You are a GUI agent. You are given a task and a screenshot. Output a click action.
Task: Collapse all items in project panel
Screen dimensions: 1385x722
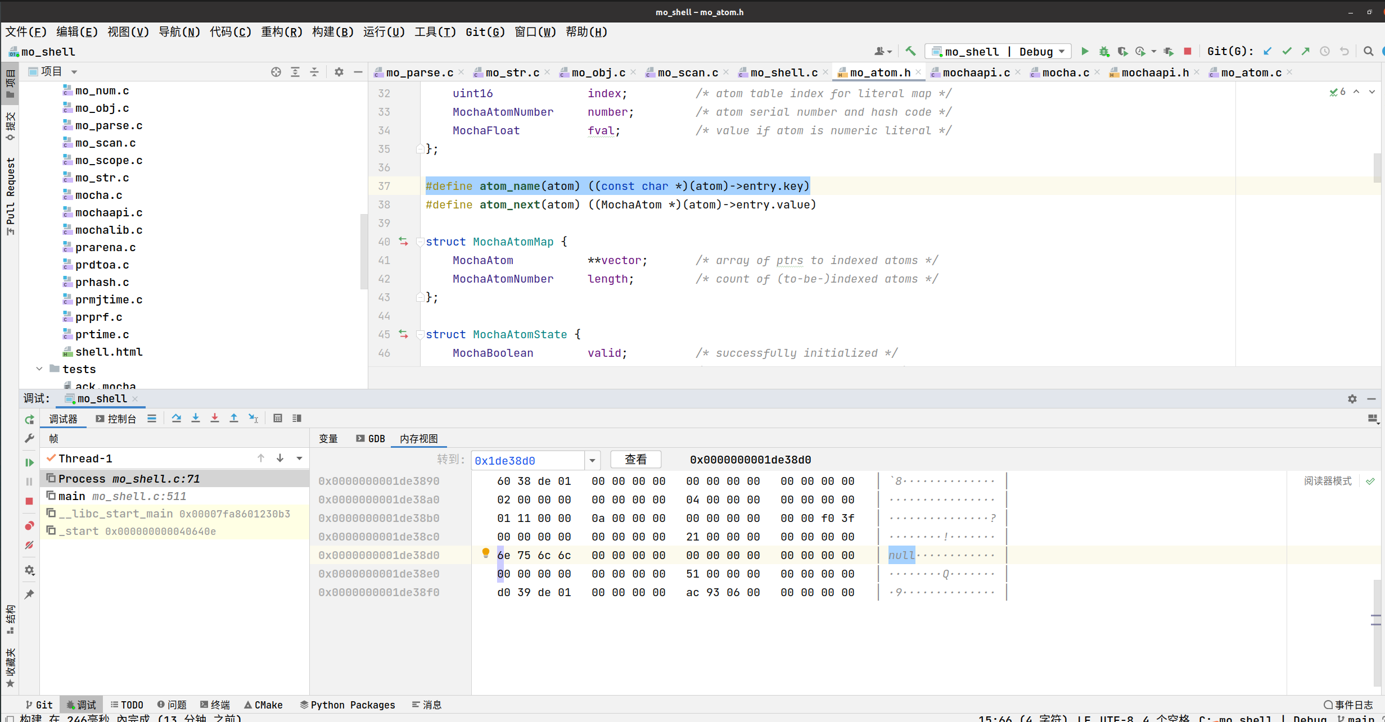pos(314,72)
